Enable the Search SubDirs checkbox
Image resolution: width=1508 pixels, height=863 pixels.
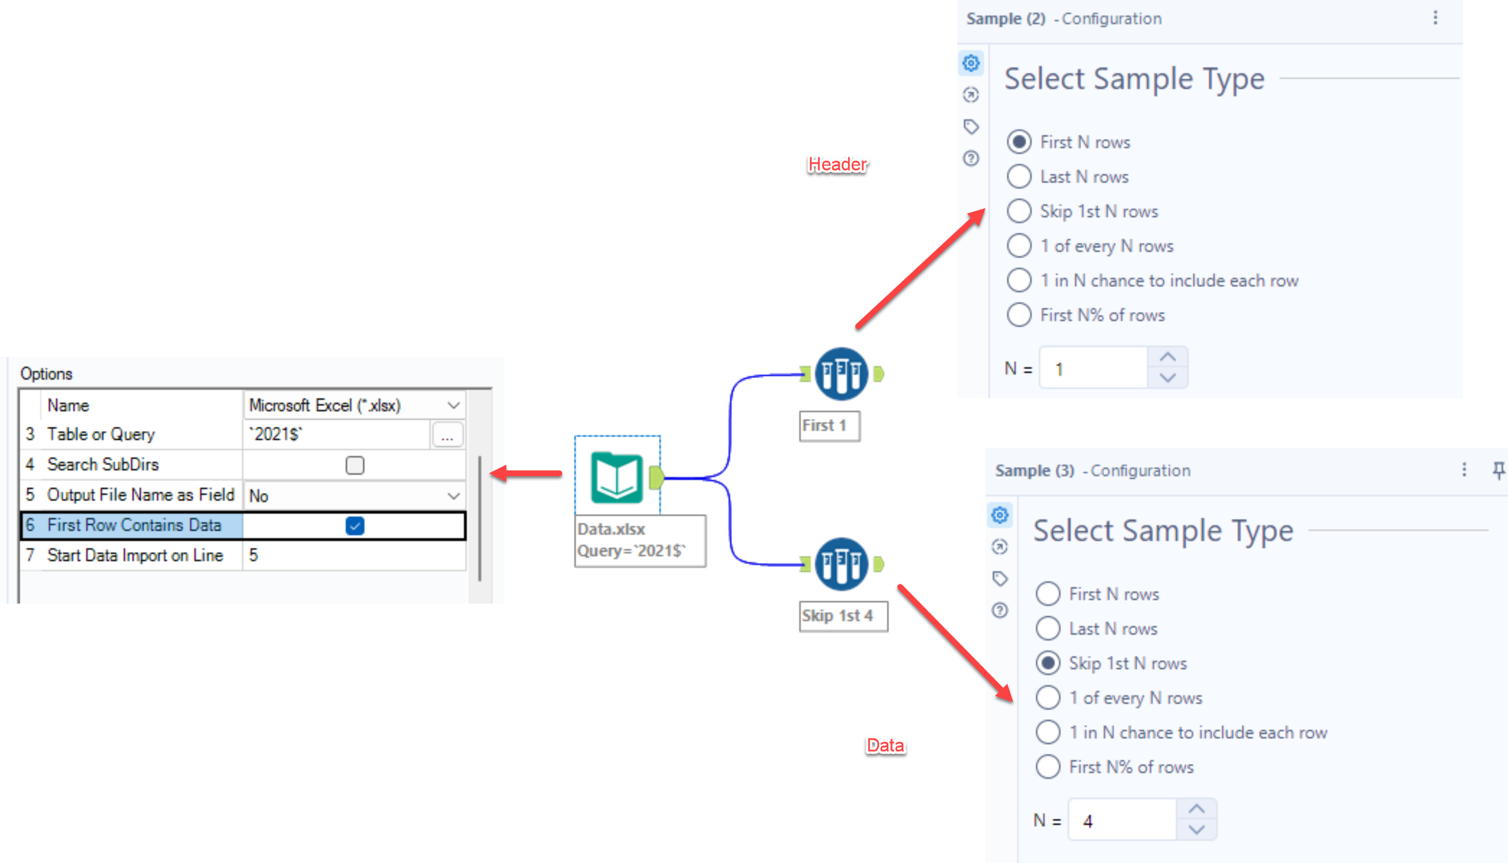(x=355, y=466)
